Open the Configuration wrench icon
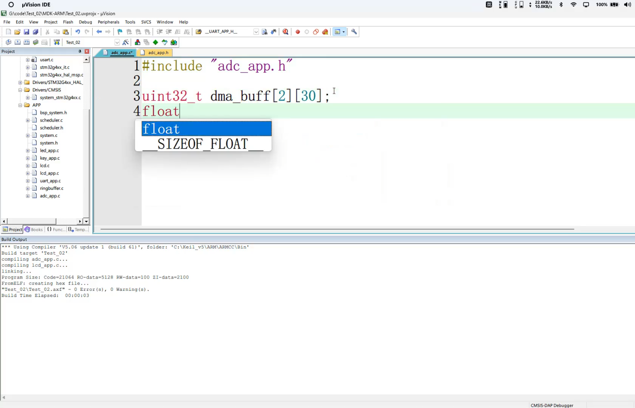The width and height of the screenshot is (635, 408). pos(354,32)
